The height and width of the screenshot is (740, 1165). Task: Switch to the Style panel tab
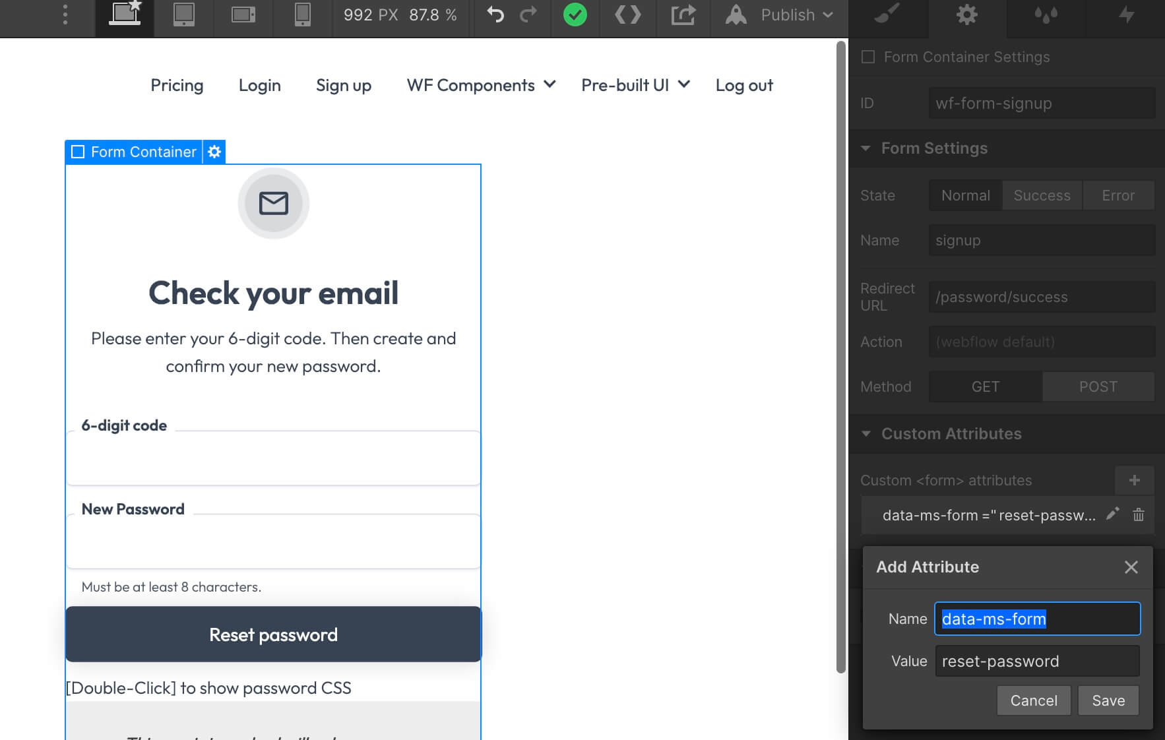pyautogui.click(x=888, y=15)
